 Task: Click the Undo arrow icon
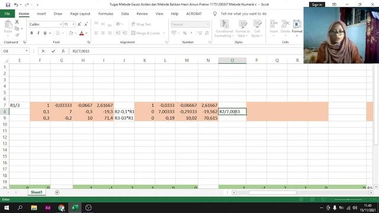16,5
